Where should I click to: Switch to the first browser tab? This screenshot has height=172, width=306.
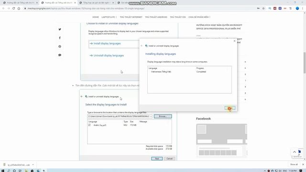click(x=21, y=3)
